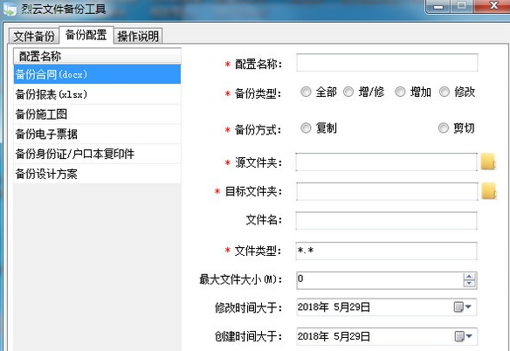Focus the 配置名称 text input field
This screenshot has height=351, width=510.
387,63
